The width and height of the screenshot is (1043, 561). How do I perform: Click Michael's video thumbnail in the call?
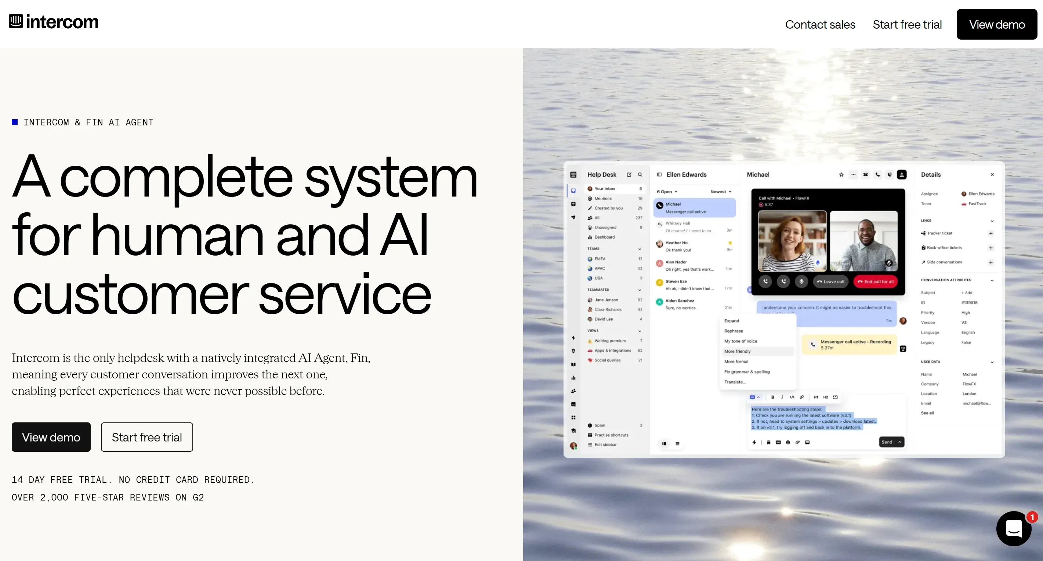click(863, 241)
